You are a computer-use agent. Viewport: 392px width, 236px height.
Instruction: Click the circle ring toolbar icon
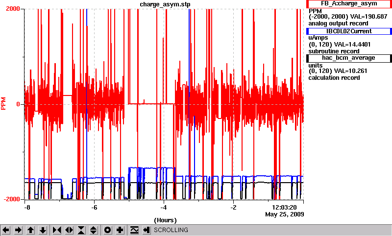pos(108,230)
